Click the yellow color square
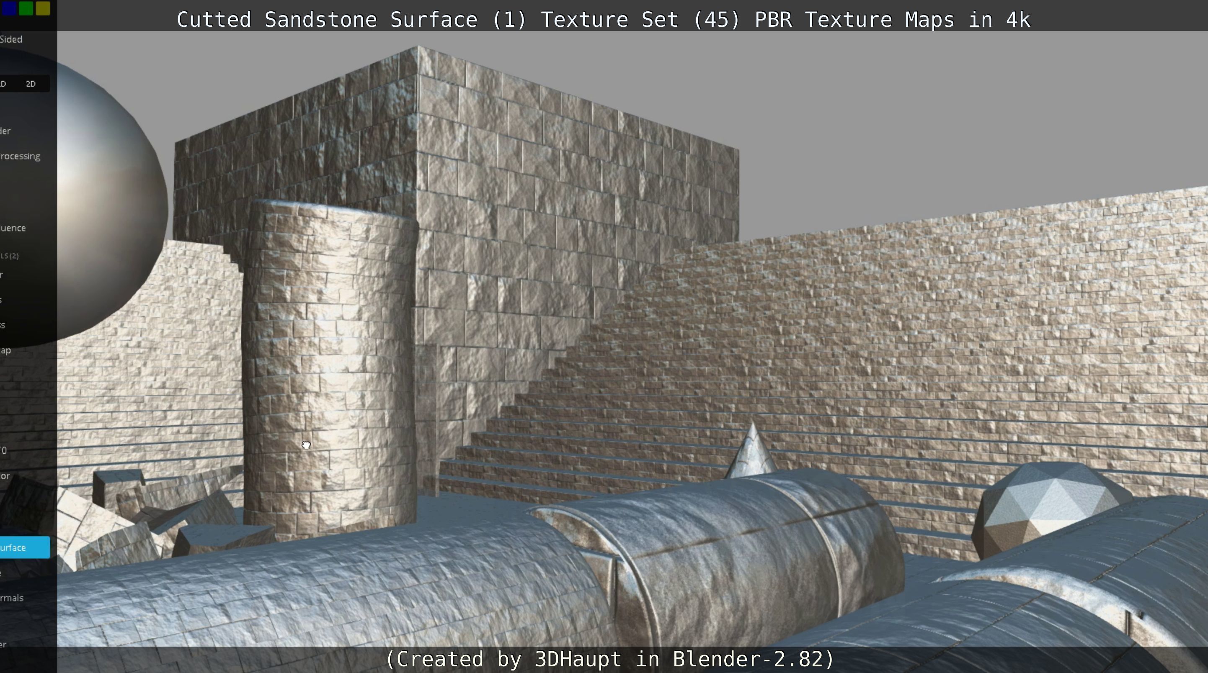This screenshot has height=673, width=1208. point(43,8)
